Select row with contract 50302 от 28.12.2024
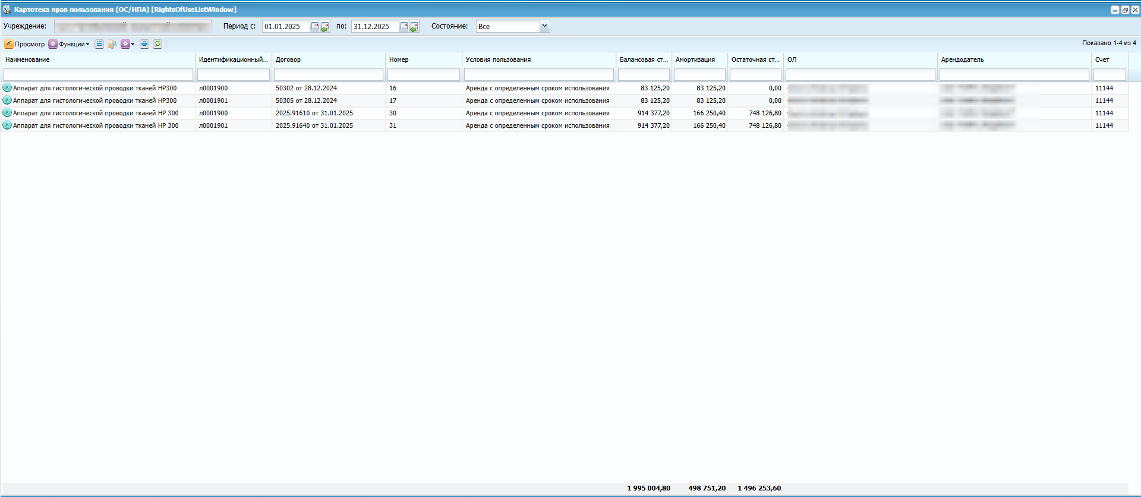This screenshot has height=497, width=1141. click(x=306, y=88)
